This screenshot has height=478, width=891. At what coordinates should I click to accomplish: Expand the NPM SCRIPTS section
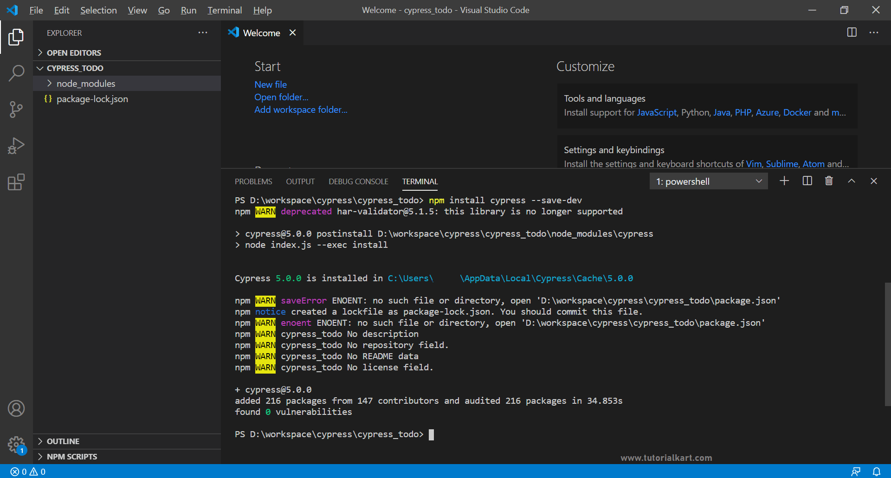tap(72, 457)
